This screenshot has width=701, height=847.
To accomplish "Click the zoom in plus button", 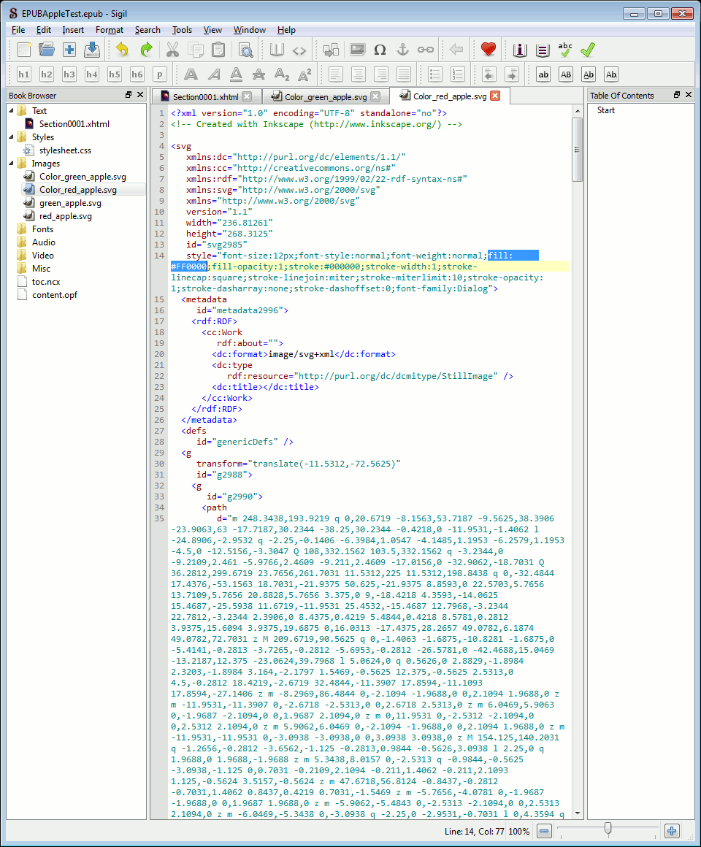I will click(672, 831).
